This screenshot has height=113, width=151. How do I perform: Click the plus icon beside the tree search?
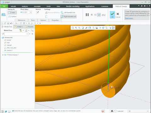[32, 34]
